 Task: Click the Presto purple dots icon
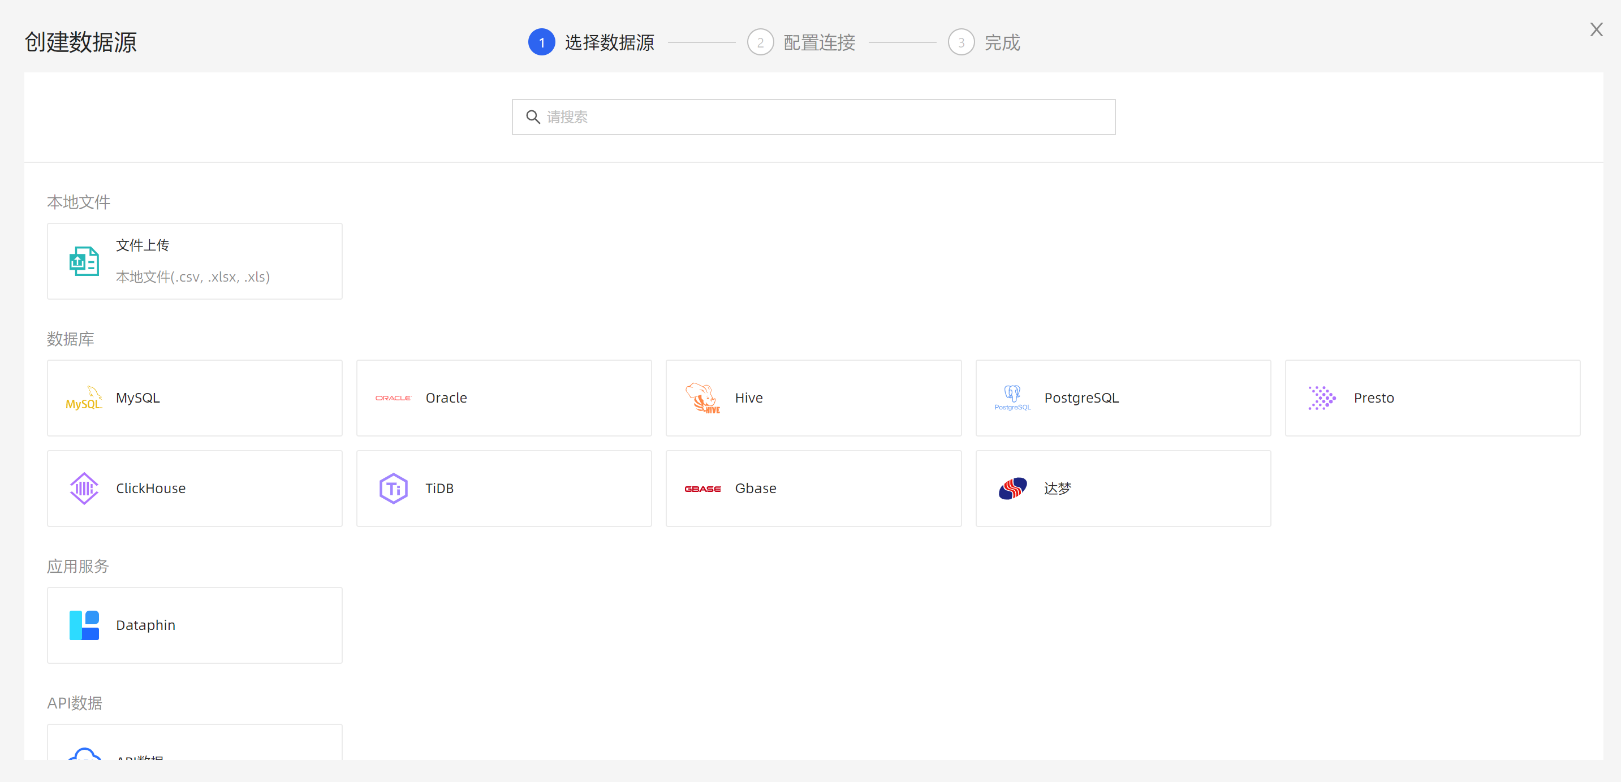1322,398
